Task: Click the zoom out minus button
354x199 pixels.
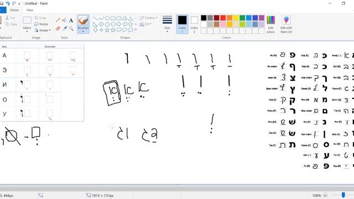Action: (325, 195)
